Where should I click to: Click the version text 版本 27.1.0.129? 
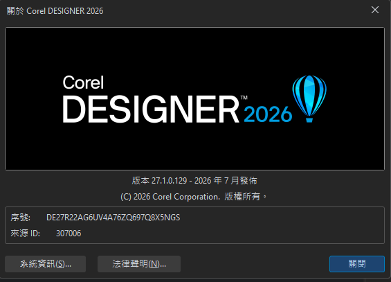[x=159, y=180]
